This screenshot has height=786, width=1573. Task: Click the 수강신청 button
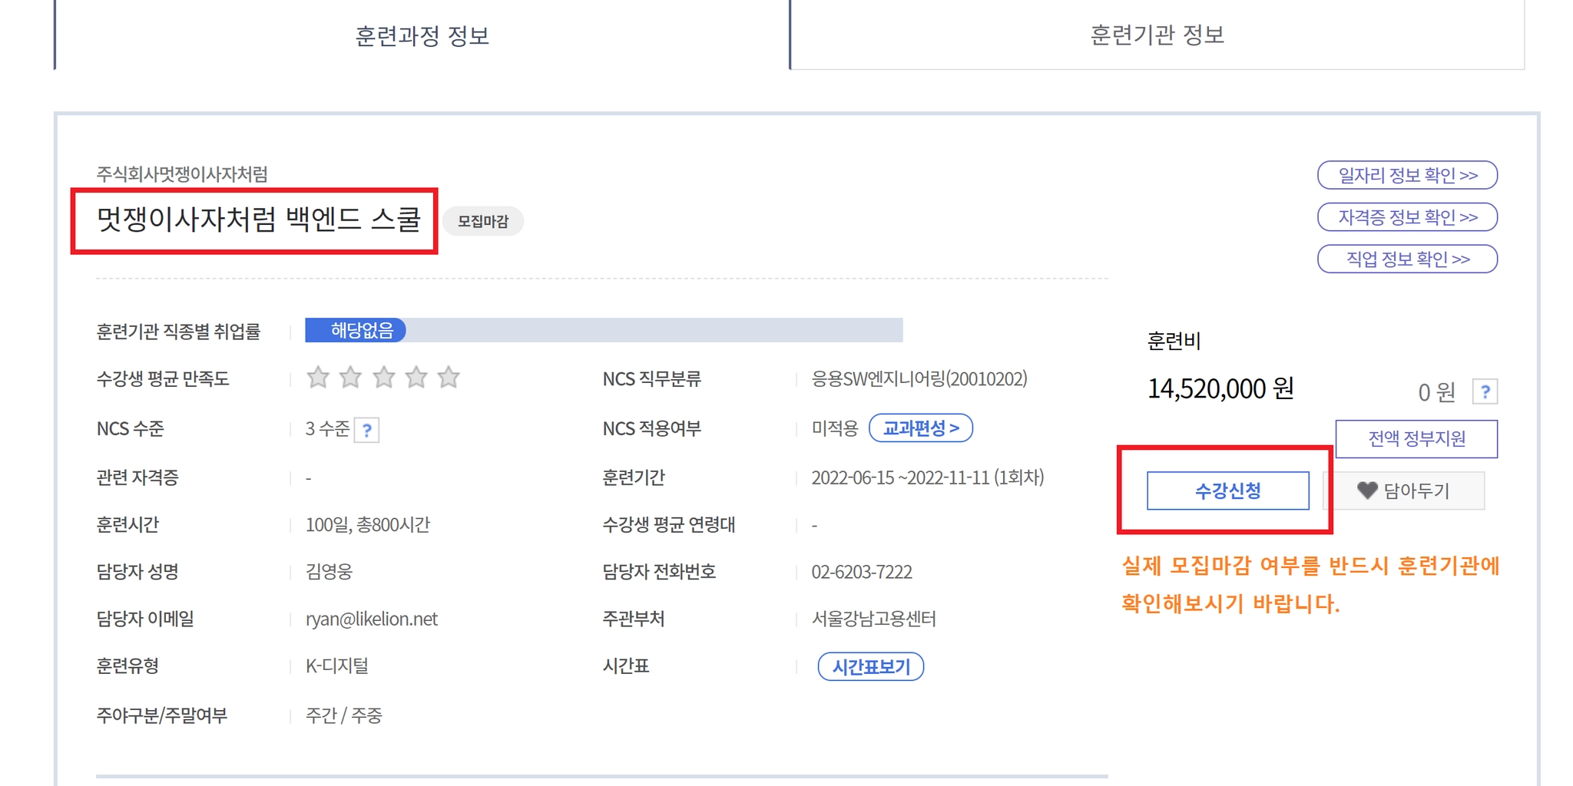point(1227,490)
